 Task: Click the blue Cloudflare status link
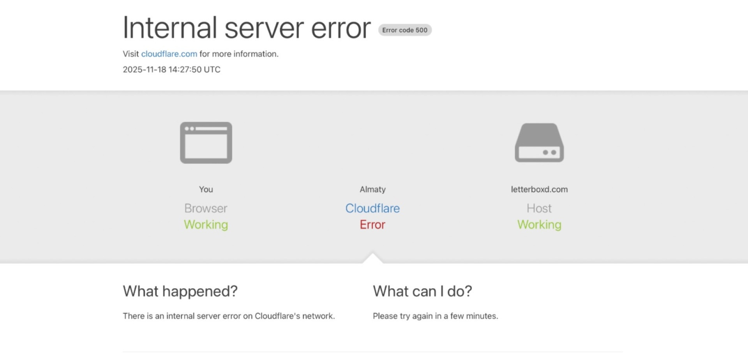pos(372,208)
